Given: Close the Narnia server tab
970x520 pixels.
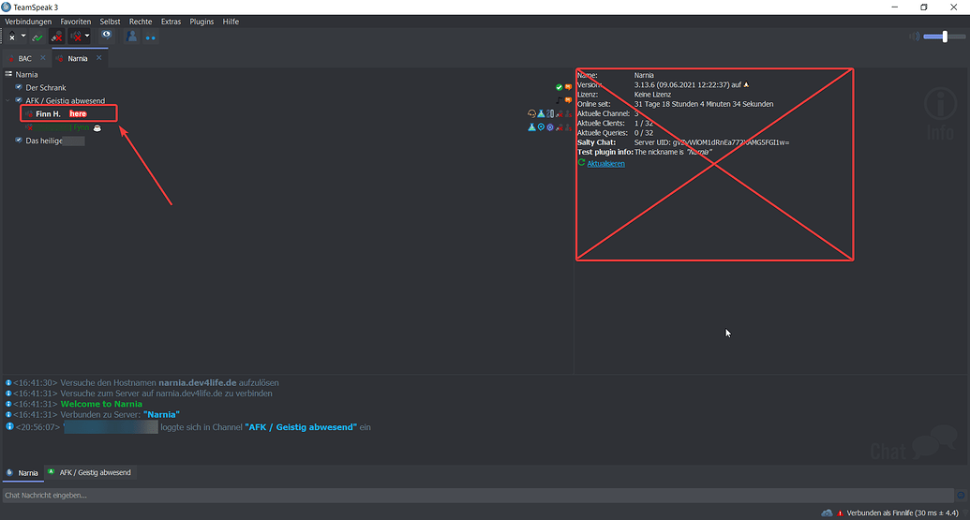Looking at the screenshot, I should [98, 58].
